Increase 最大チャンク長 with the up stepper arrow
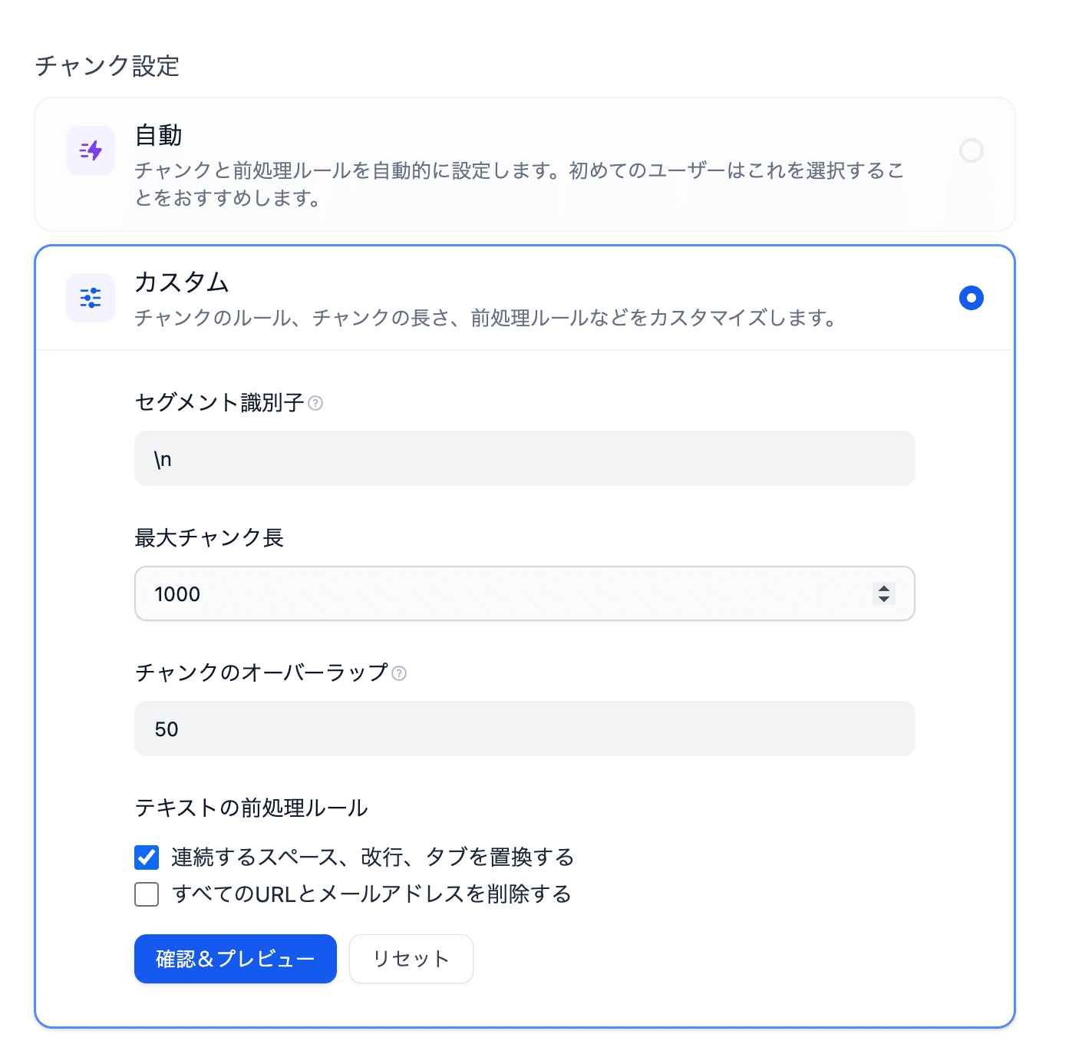The width and height of the screenshot is (1082, 1064). pos(884,588)
